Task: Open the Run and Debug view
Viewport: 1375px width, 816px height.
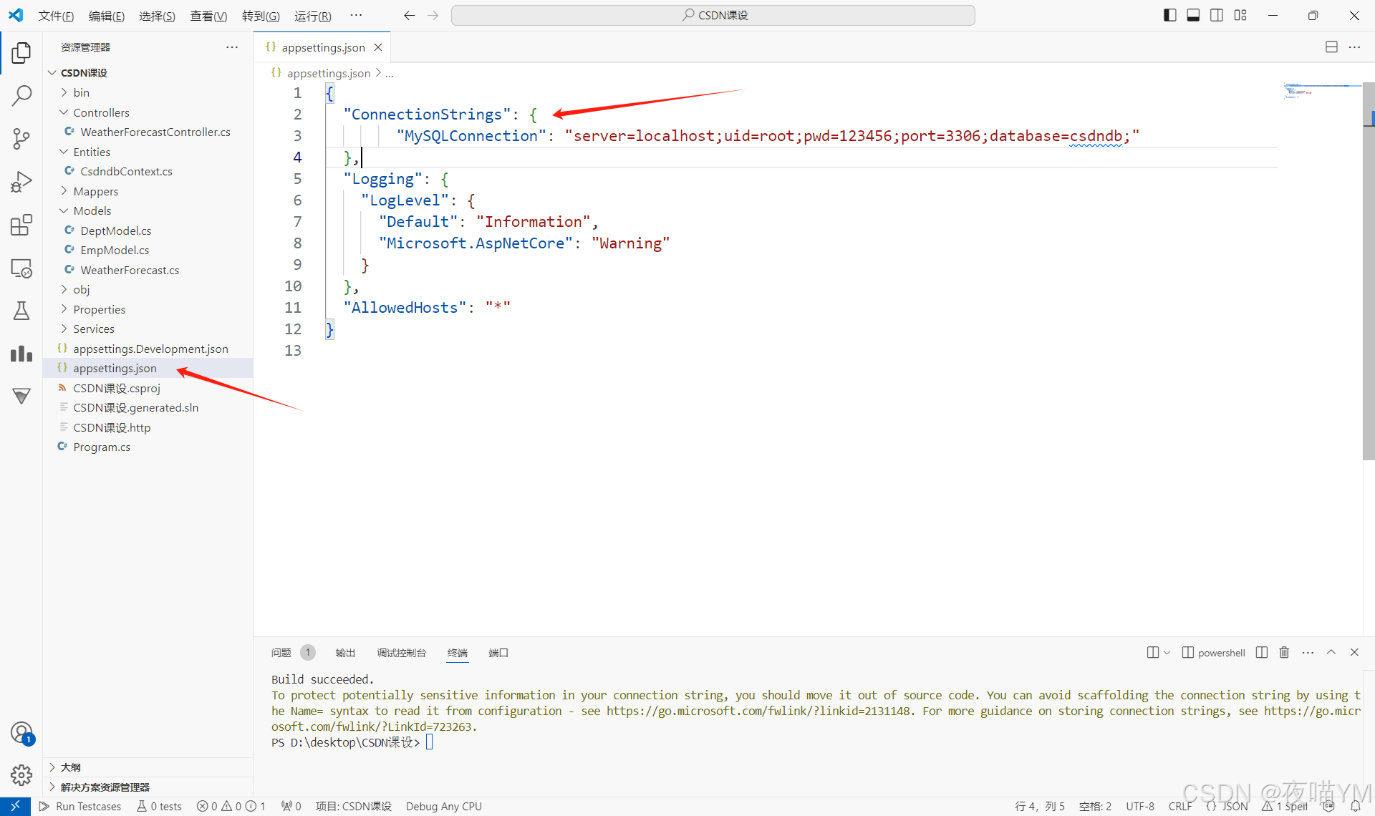Action: [x=21, y=182]
